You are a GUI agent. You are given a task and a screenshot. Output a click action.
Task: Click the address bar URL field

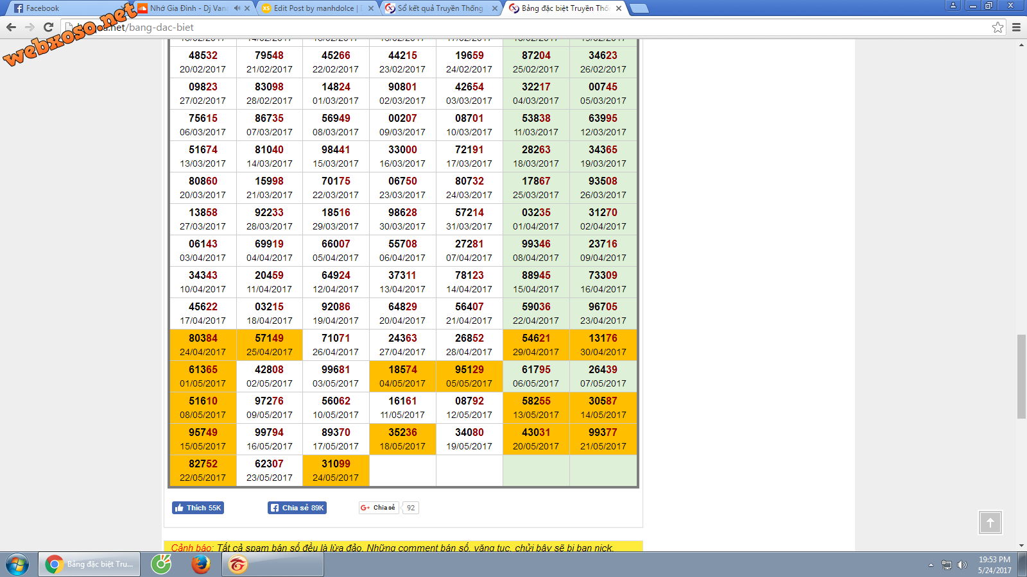point(513,27)
